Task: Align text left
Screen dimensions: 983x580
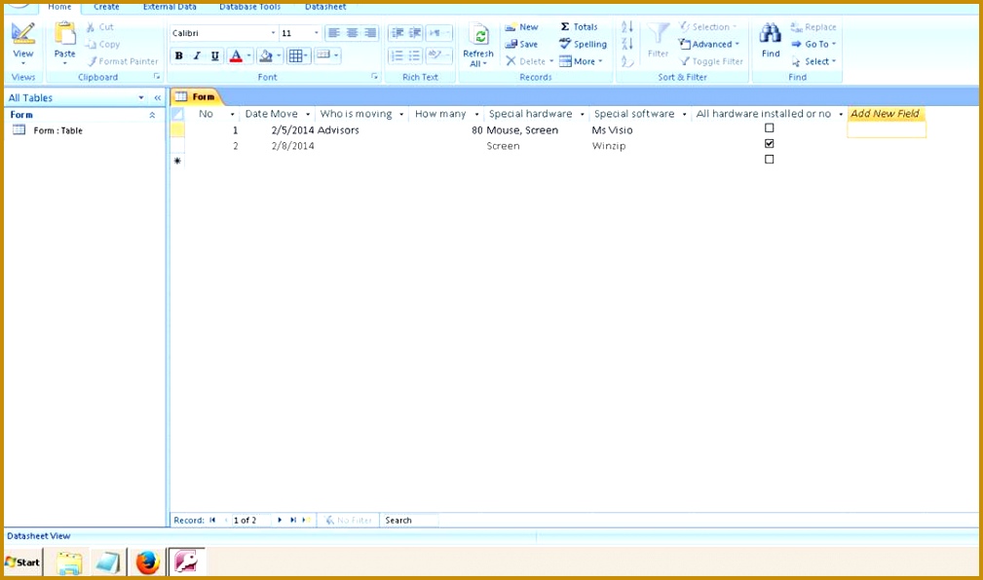Action: pos(334,32)
